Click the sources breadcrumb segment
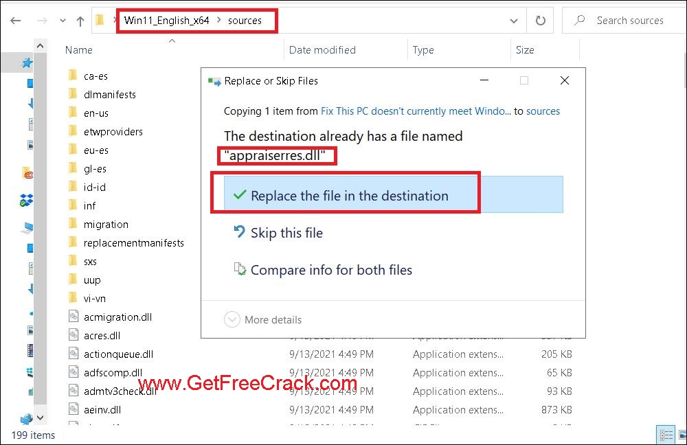 click(x=245, y=21)
